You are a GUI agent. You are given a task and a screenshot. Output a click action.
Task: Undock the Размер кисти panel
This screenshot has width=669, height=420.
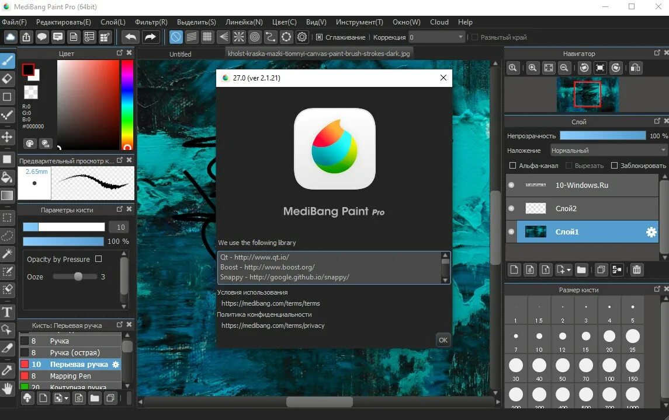coord(657,289)
